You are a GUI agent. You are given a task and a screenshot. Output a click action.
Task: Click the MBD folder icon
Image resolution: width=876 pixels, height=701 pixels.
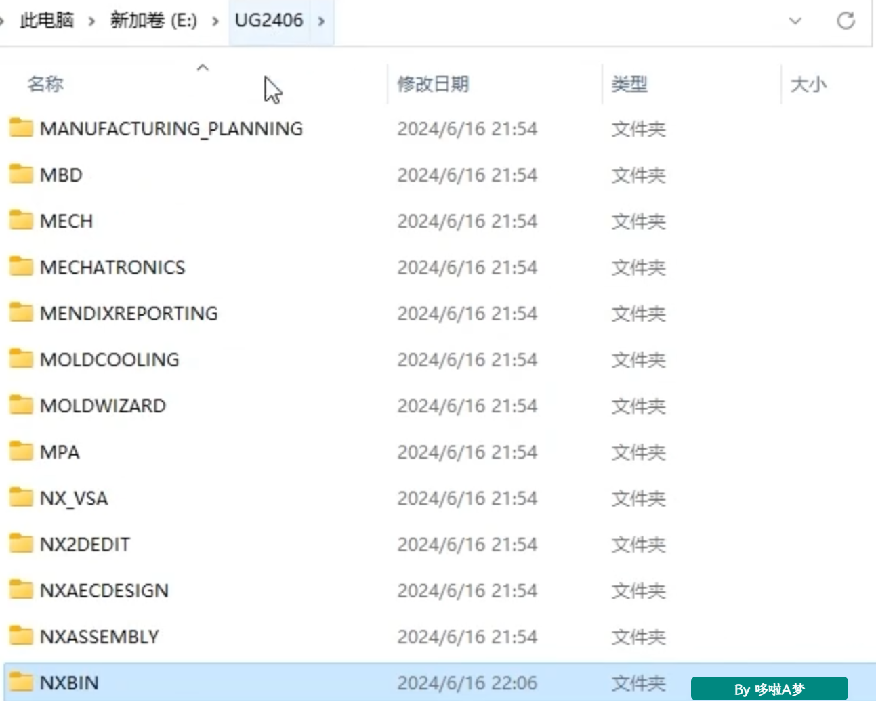[x=21, y=173]
